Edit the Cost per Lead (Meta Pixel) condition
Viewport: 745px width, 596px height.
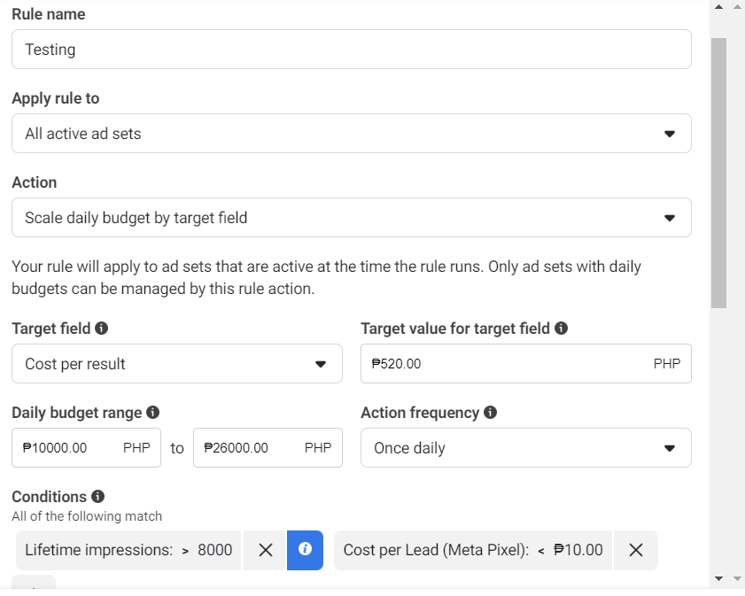[473, 550]
